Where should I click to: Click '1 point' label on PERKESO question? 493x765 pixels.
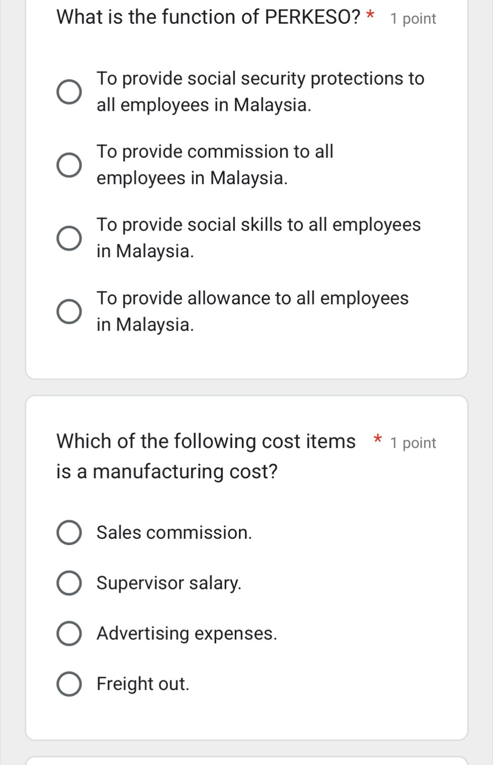point(413,19)
